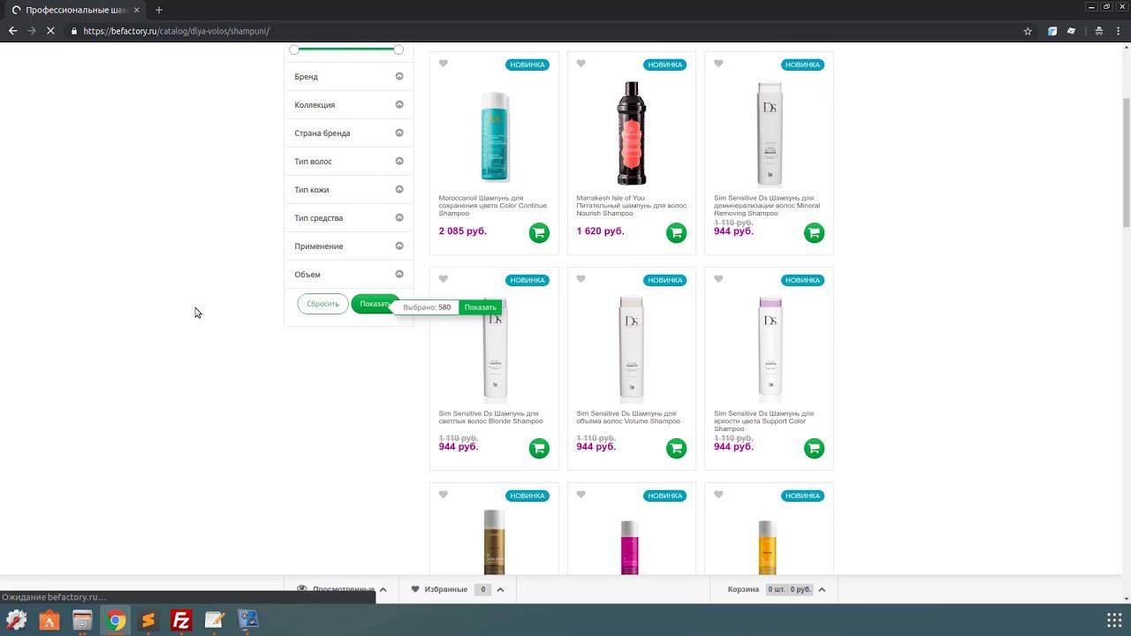Screen dimensions: 1131x636
Task: Add Marrakesh Isle of You shampoo to cart
Action: [676, 233]
